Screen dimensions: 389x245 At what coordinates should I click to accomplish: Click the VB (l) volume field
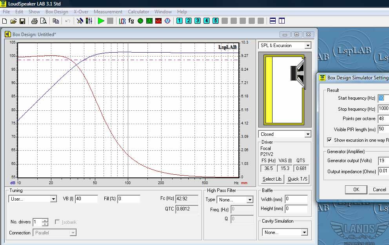coord(86,199)
